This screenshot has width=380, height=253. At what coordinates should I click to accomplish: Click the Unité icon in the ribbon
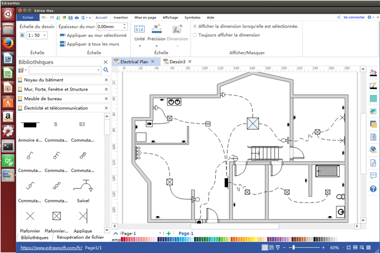(x=140, y=29)
